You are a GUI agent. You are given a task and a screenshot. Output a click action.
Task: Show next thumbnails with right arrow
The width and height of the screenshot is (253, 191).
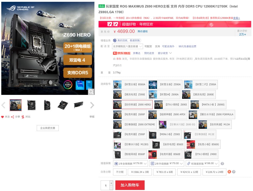click(x=92, y=105)
